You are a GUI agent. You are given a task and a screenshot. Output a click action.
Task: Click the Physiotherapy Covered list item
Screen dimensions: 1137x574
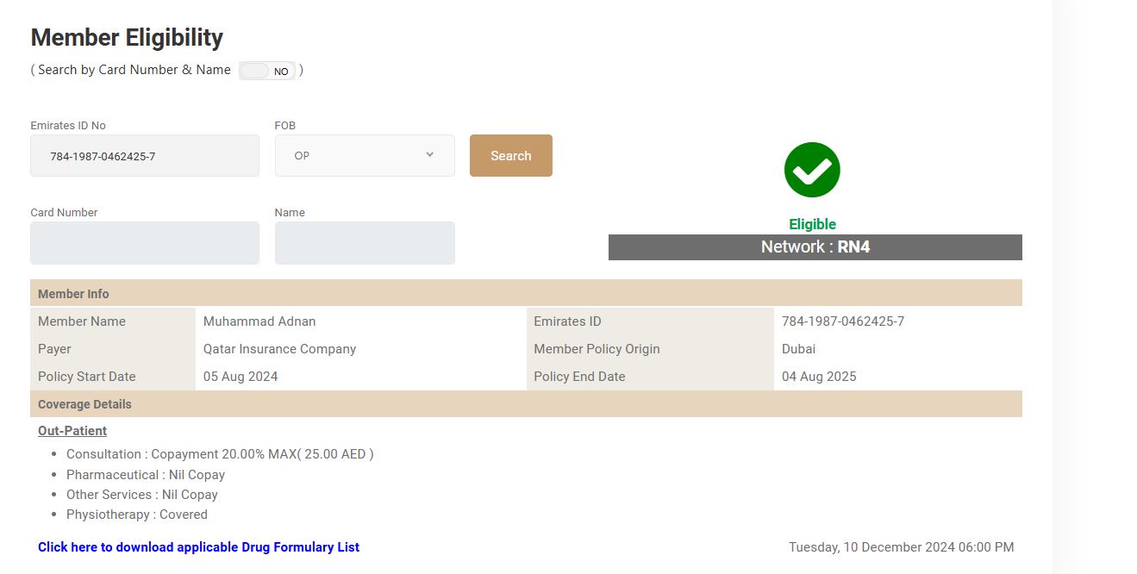[x=137, y=515]
